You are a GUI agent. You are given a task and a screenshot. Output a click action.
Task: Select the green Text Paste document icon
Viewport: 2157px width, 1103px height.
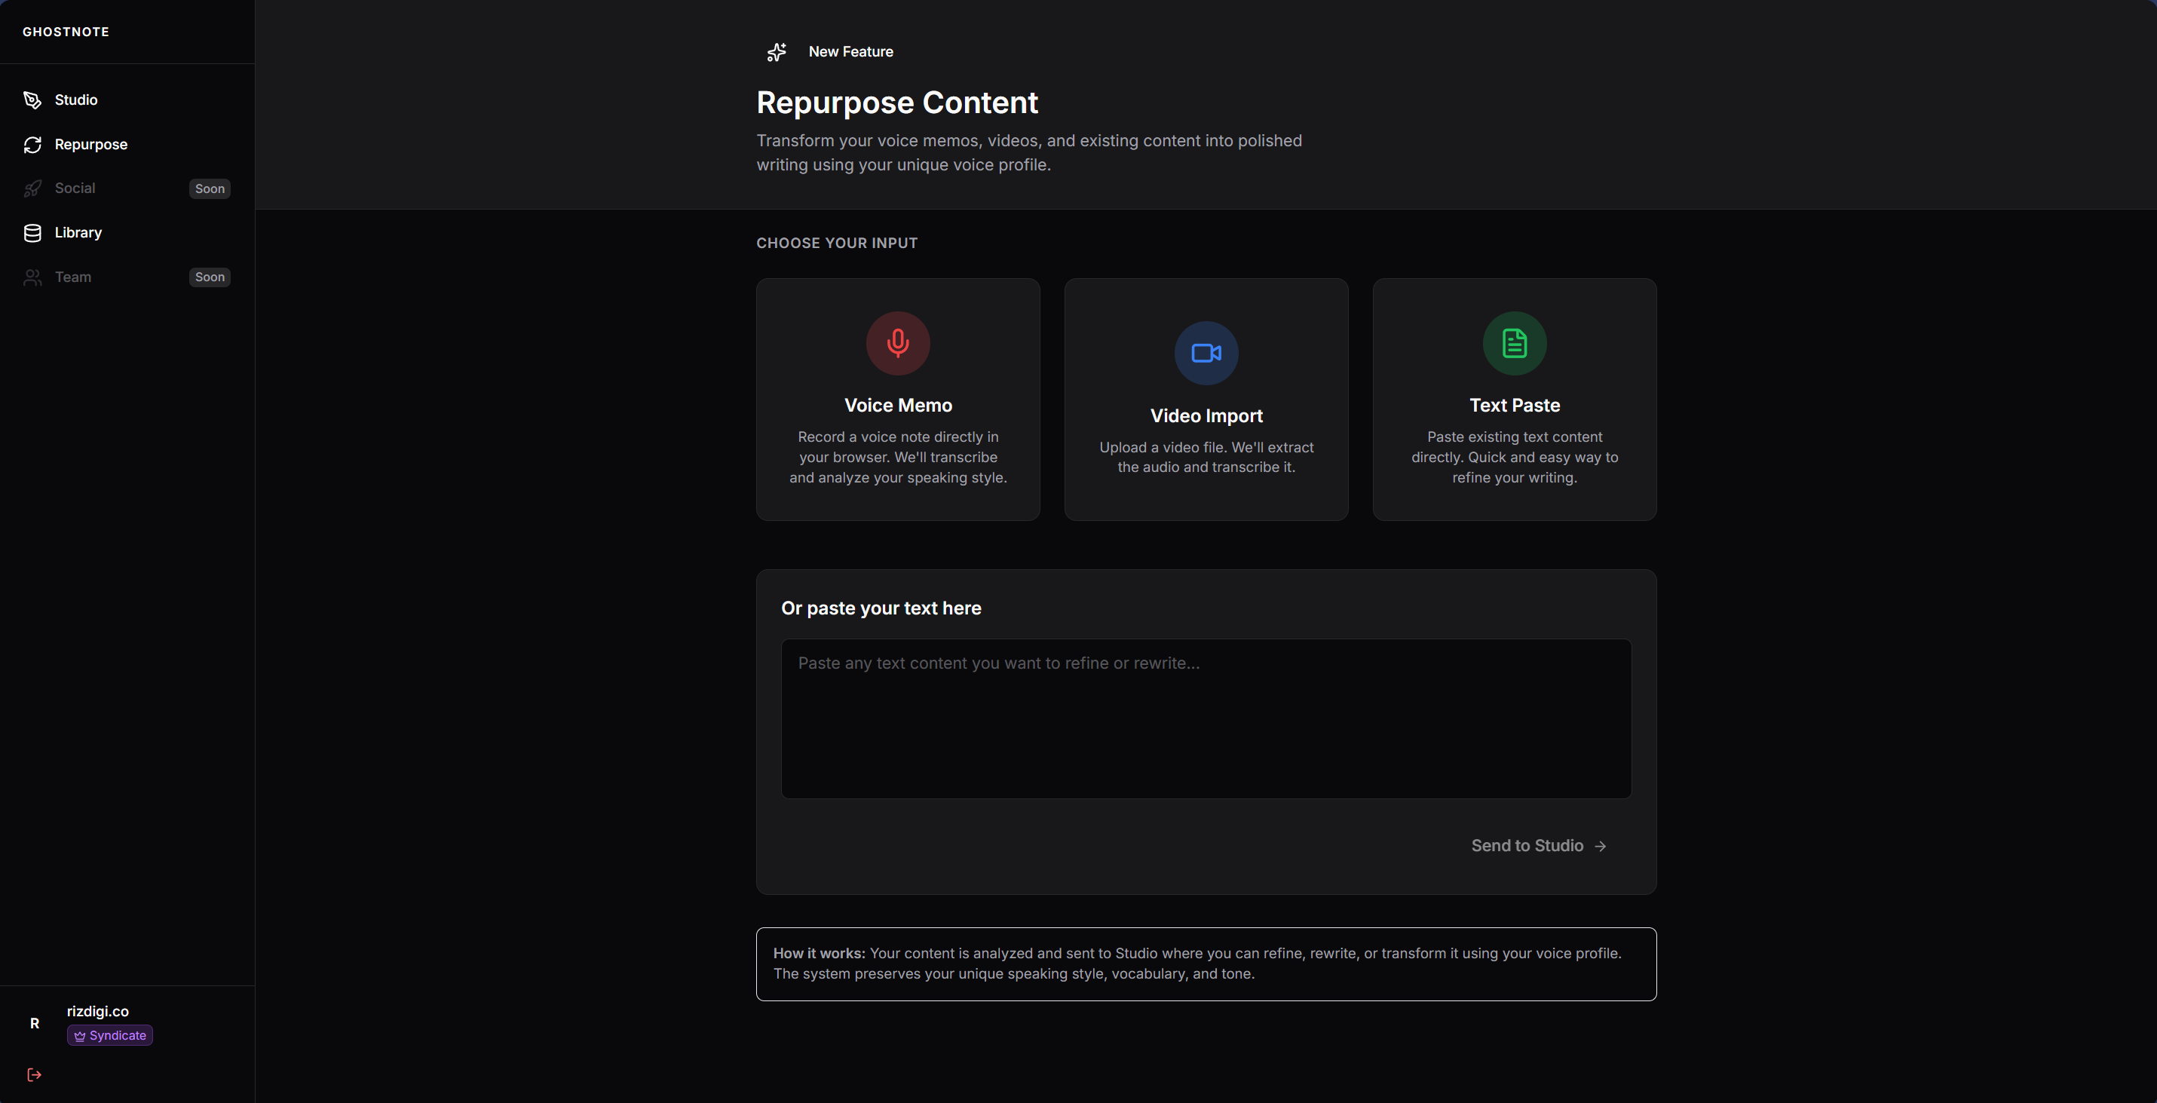tap(1514, 343)
